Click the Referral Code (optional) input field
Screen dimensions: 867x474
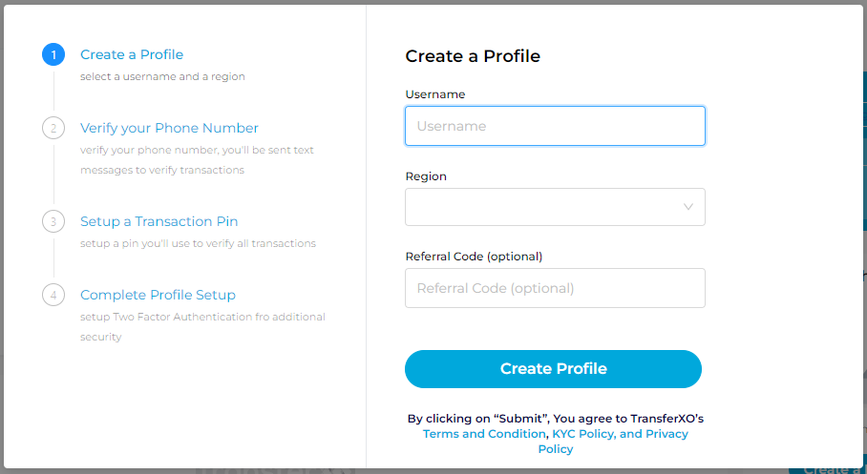point(555,288)
